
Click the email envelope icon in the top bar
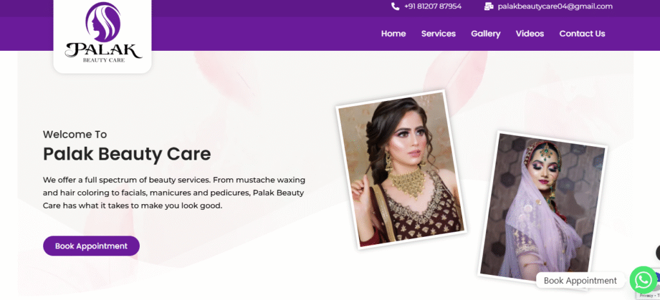point(489,6)
